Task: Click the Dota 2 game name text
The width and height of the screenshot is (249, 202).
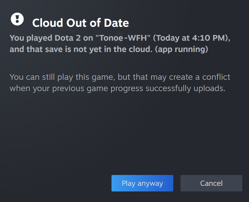Action: point(67,38)
